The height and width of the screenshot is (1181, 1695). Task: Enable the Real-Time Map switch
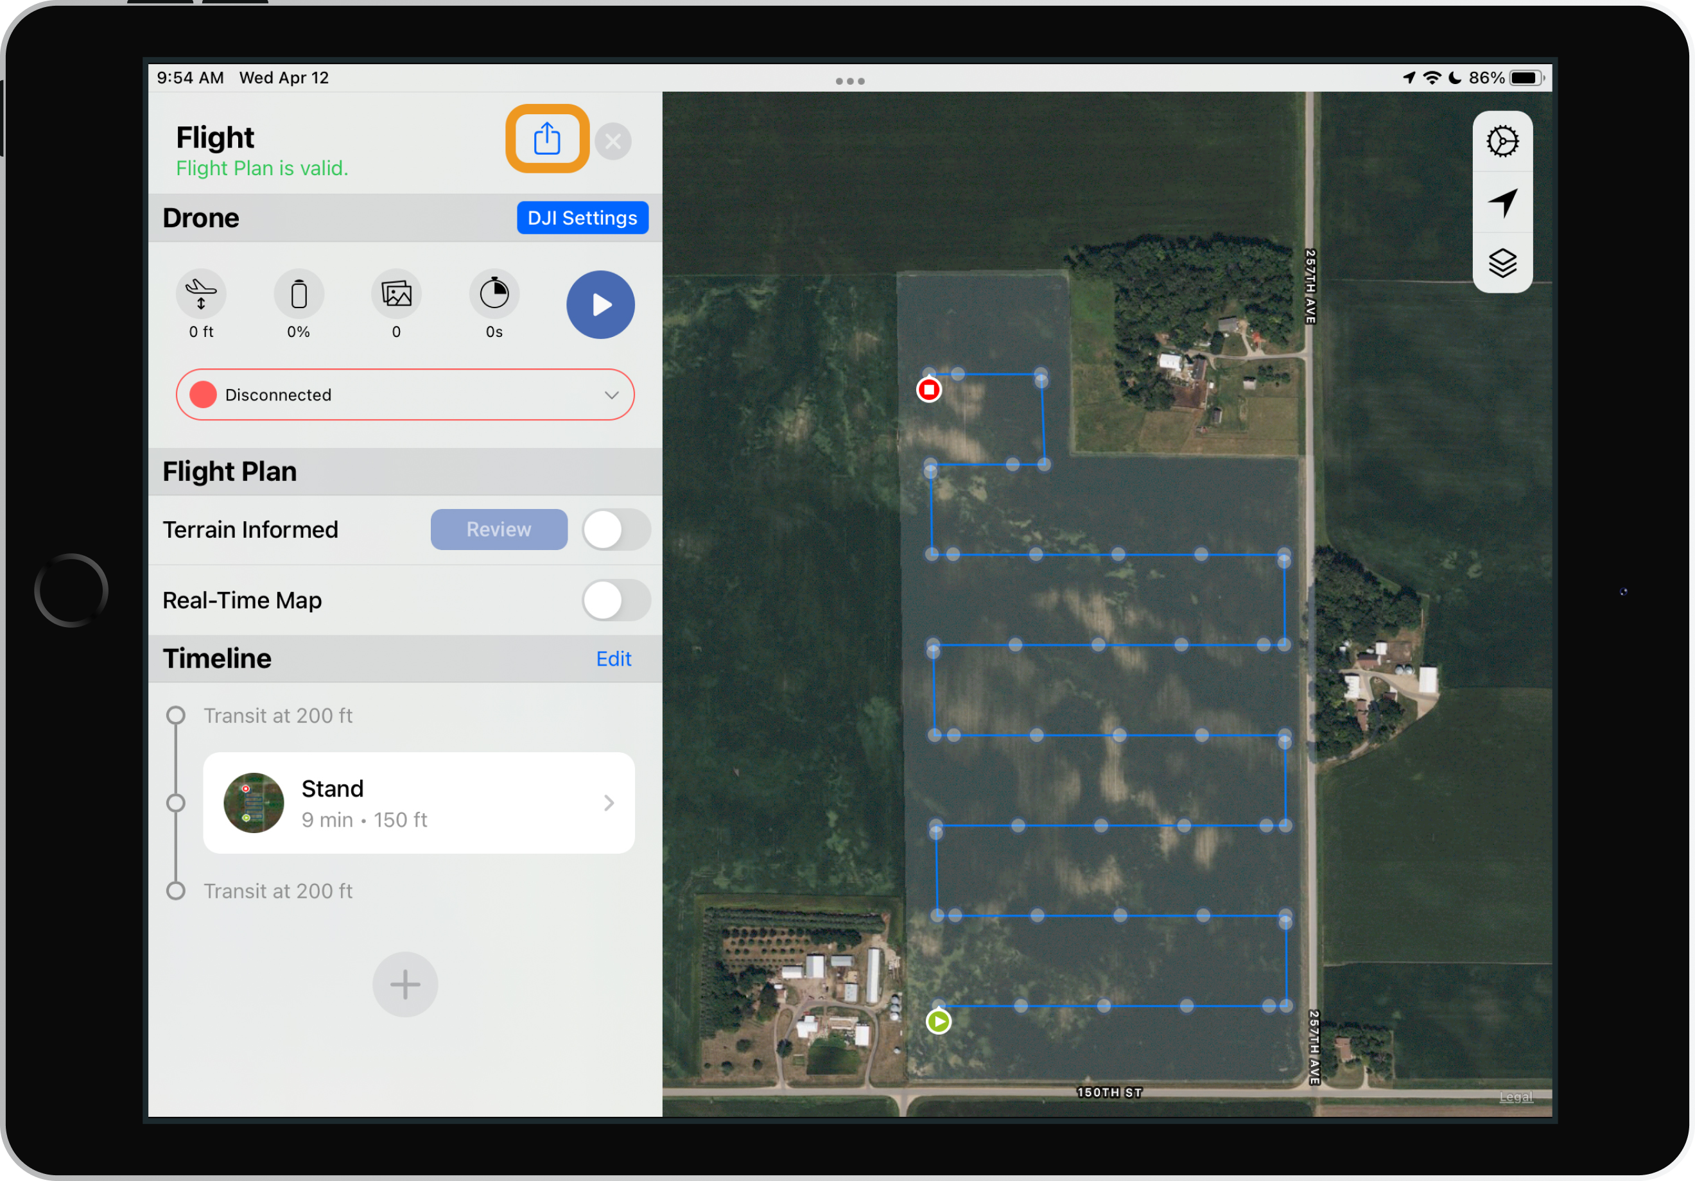pyautogui.click(x=616, y=600)
